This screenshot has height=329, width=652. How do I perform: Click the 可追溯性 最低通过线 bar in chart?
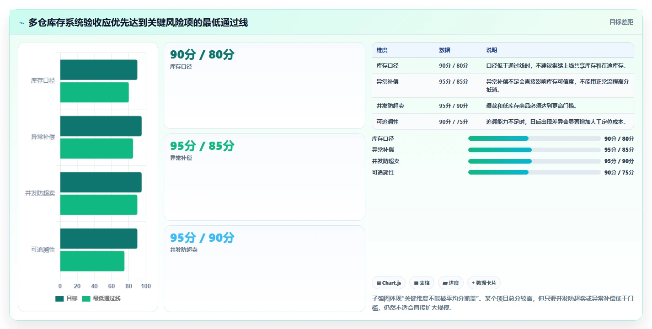pos(92,261)
